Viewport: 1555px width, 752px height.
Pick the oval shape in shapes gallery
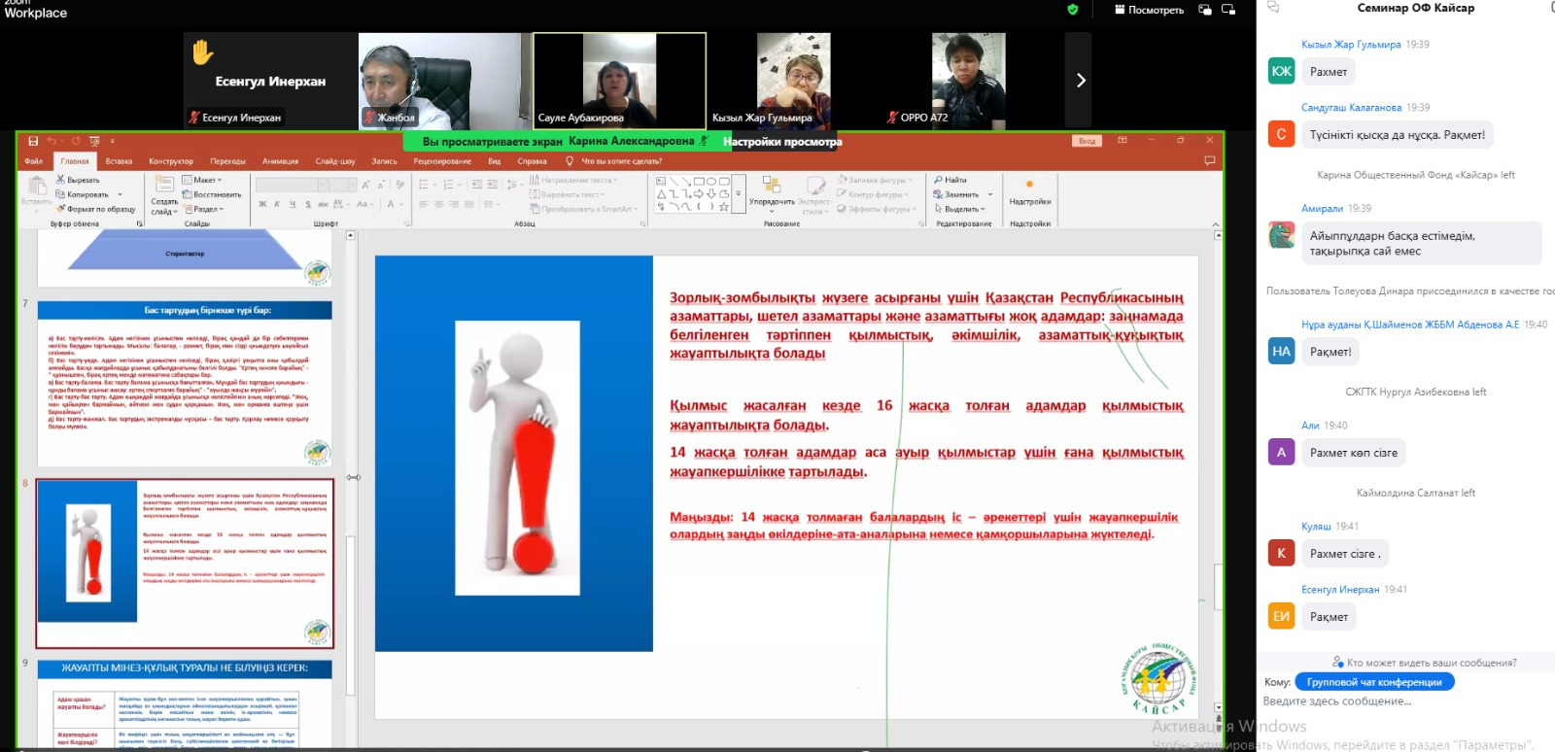[711, 181]
